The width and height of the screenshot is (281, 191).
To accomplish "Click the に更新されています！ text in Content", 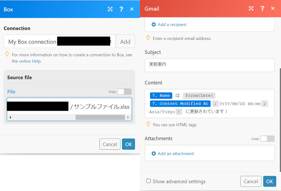I will point(206,112).
